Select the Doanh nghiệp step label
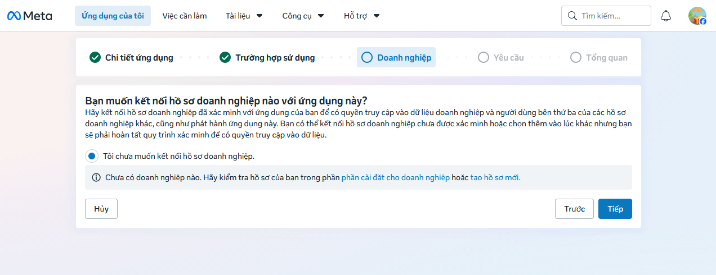 [x=404, y=57]
